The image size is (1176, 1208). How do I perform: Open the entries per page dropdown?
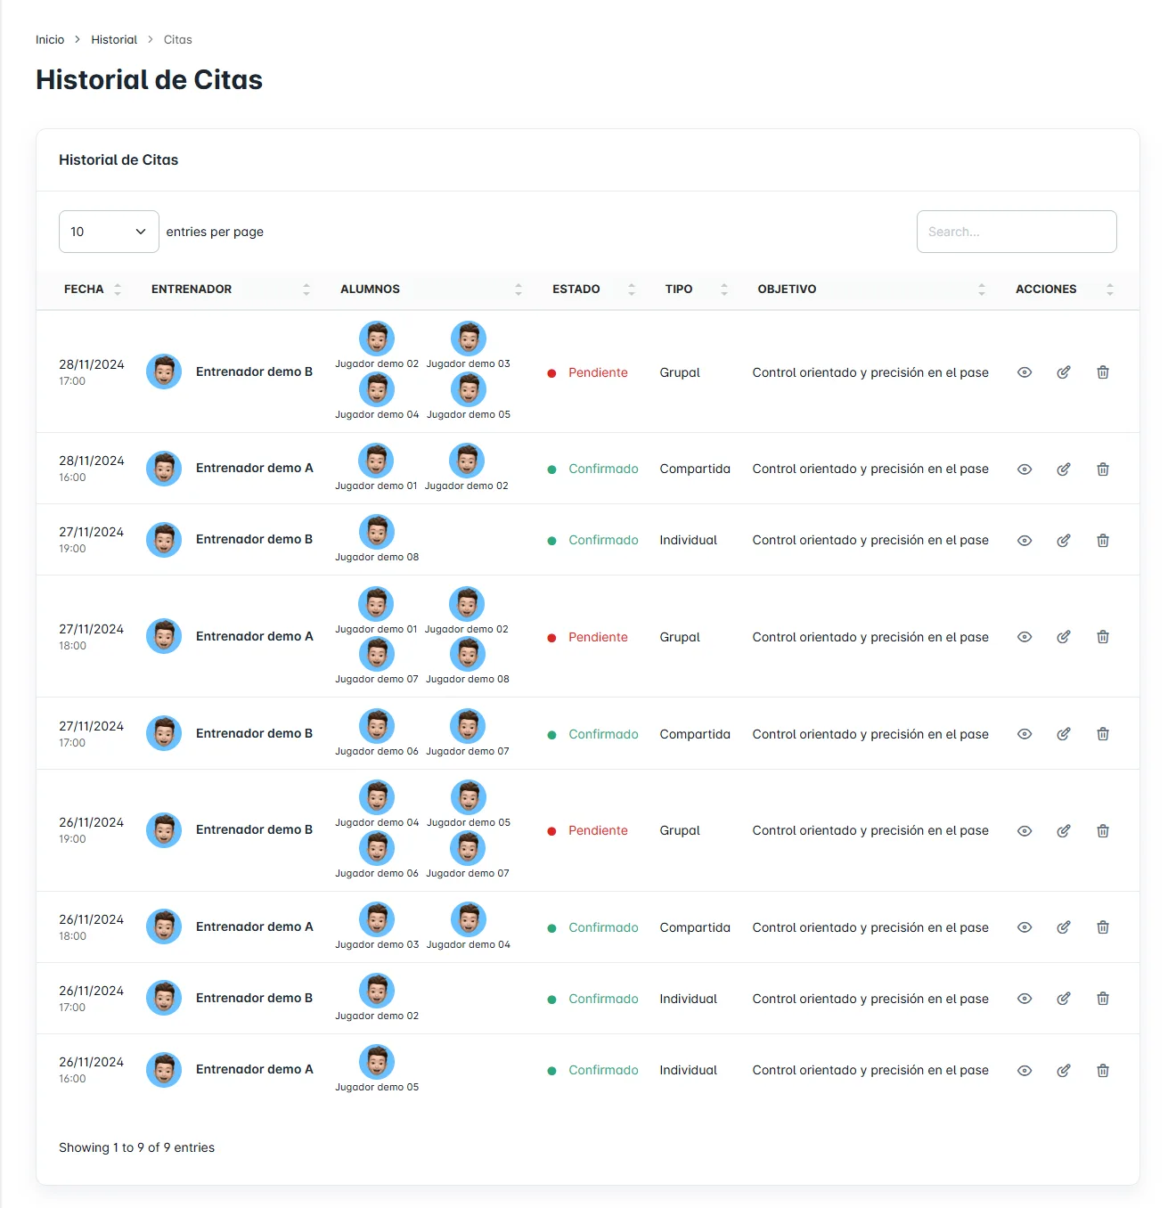click(x=109, y=232)
